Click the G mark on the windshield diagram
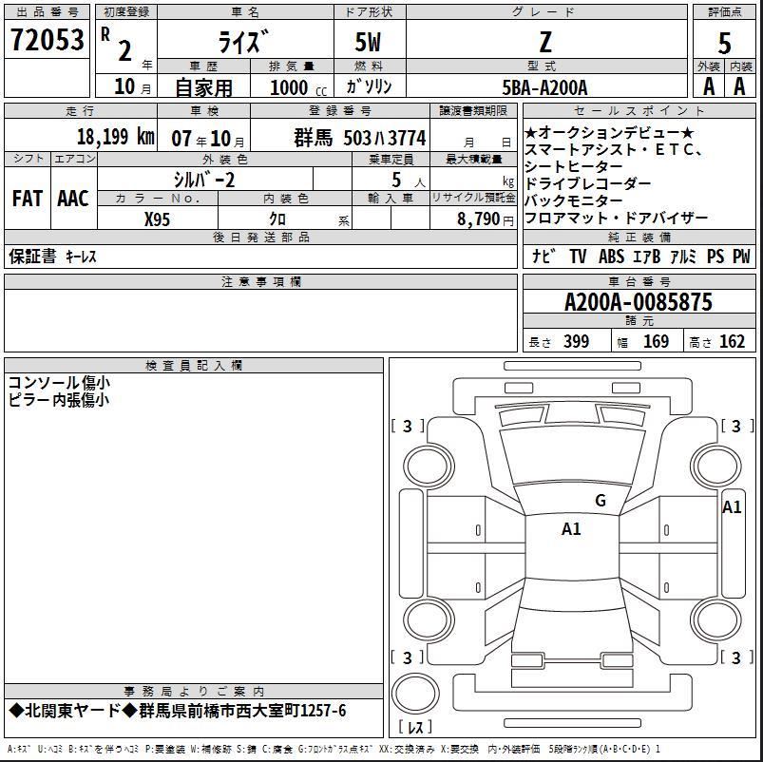Viewport: 763px width, 762px height. tap(601, 500)
